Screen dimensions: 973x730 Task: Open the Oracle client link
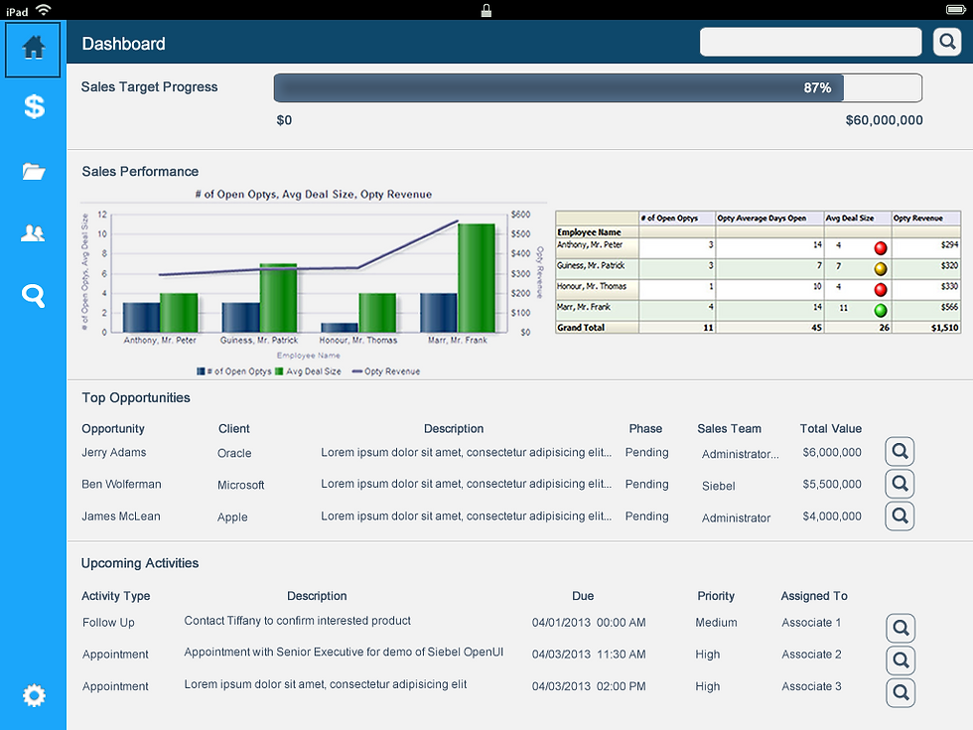tap(234, 453)
